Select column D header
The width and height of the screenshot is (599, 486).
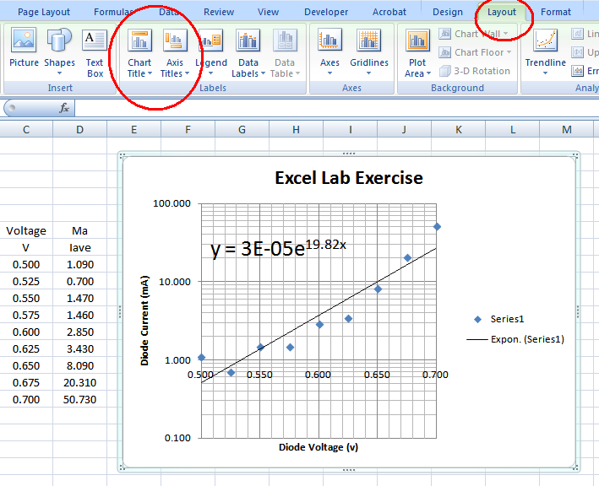(79, 130)
